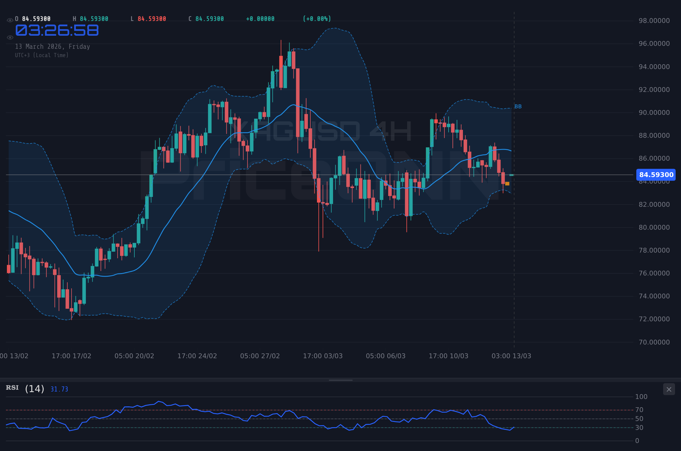
Task: Click the BB indicator label
Action: pyautogui.click(x=518, y=107)
